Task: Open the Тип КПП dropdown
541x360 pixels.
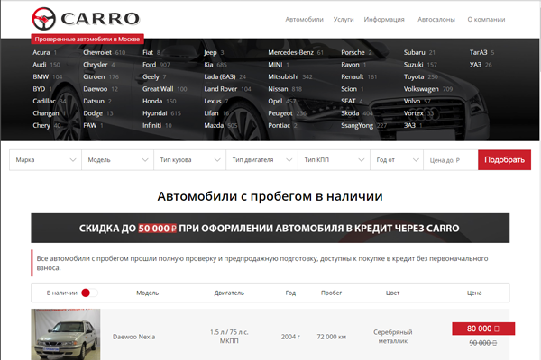Action: tap(334, 160)
